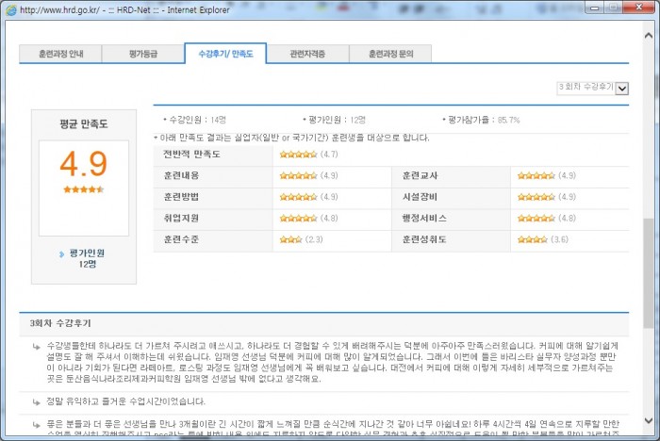Click the star rating for 전반적 만족도

[298, 154]
